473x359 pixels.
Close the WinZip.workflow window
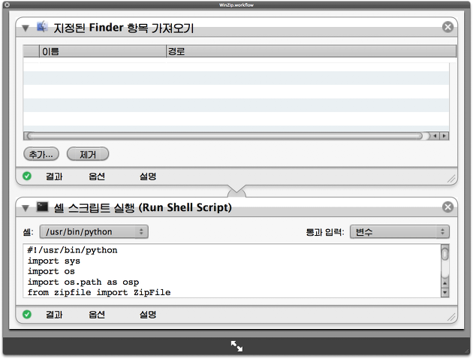7,5
